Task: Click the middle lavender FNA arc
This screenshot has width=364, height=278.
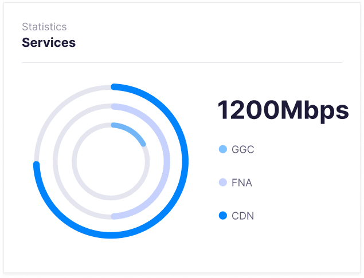Action: [x=167, y=161]
